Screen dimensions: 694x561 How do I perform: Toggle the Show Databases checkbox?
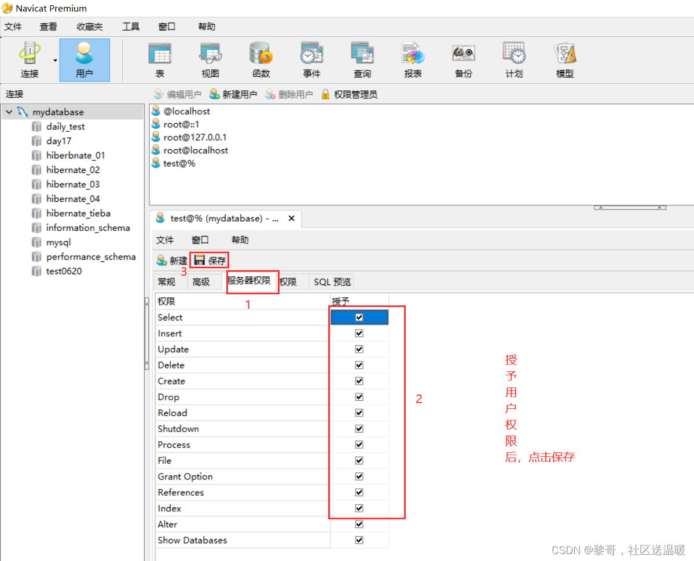click(x=359, y=540)
